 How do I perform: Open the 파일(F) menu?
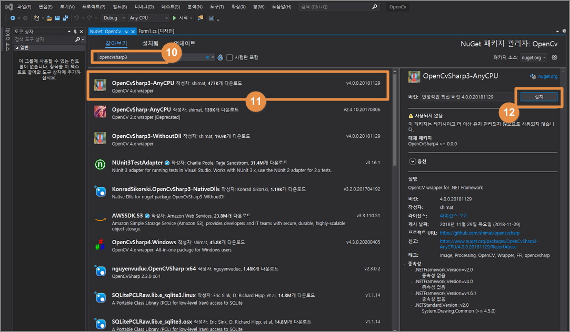coord(24,6)
